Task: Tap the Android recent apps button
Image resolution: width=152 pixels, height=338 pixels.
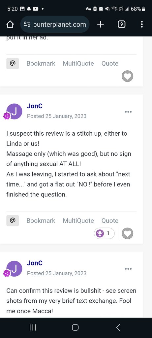Action: click(x=33, y=328)
